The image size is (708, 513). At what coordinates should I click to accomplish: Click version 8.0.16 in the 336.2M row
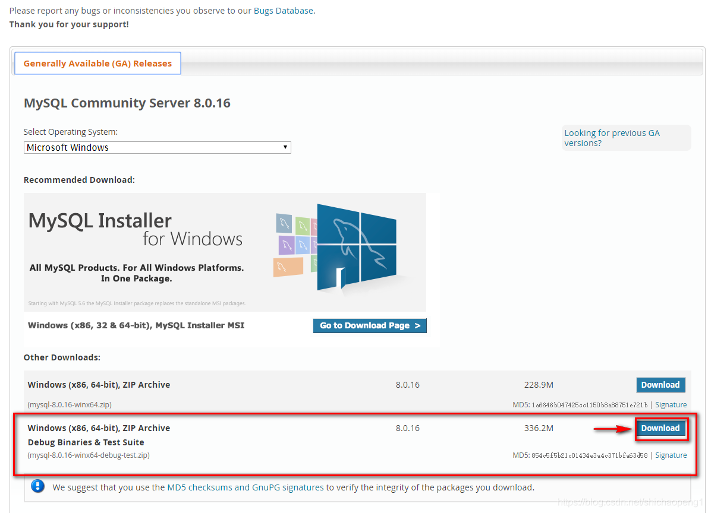408,428
